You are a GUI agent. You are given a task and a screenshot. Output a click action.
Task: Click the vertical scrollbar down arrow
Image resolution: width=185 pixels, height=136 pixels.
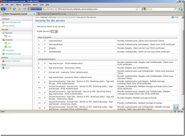click(183, 109)
